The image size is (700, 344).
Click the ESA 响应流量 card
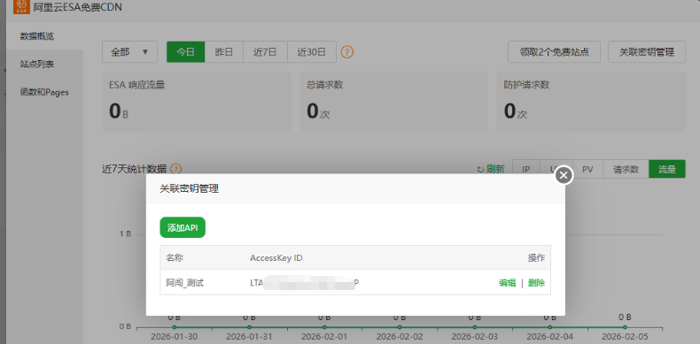pos(197,101)
